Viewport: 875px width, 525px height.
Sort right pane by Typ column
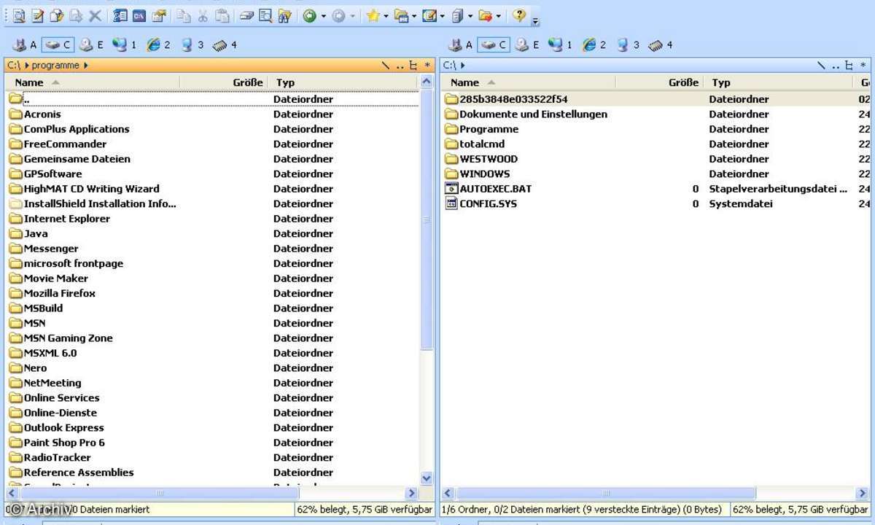point(779,82)
